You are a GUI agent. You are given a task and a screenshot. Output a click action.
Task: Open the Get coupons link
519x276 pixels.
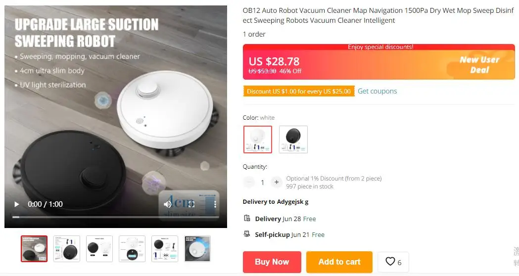377,92
